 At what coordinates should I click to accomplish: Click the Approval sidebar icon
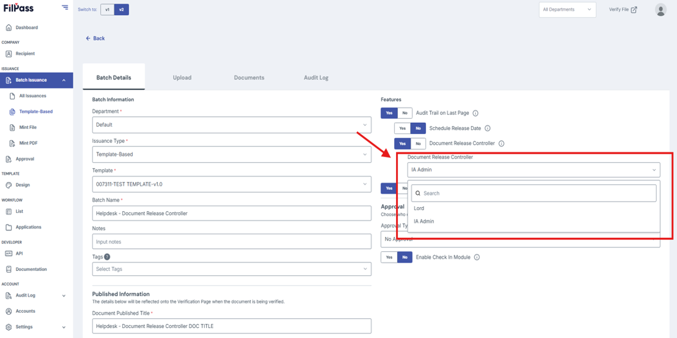8,159
